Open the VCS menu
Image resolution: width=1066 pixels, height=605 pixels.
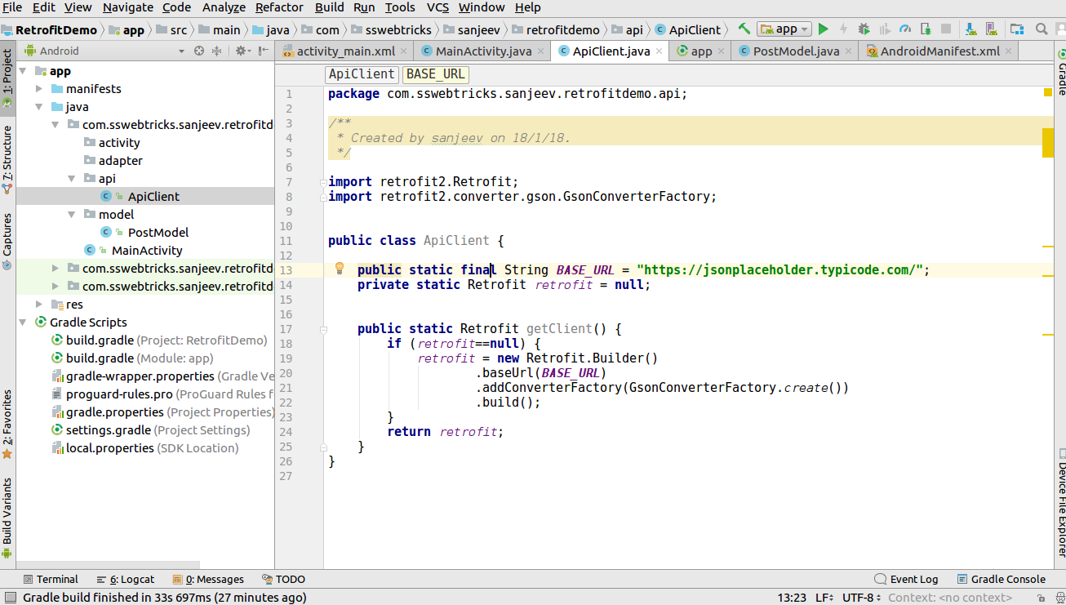[x=438, y=7]
